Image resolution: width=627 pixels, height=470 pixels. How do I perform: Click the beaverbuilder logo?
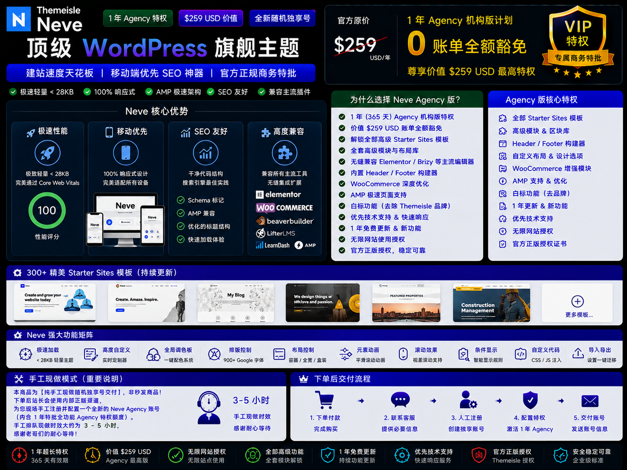point(284,221)
